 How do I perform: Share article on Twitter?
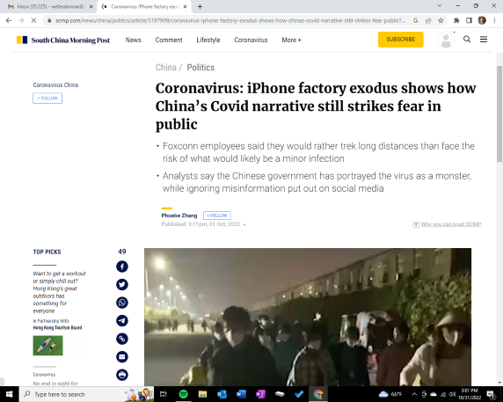[122, 285]
